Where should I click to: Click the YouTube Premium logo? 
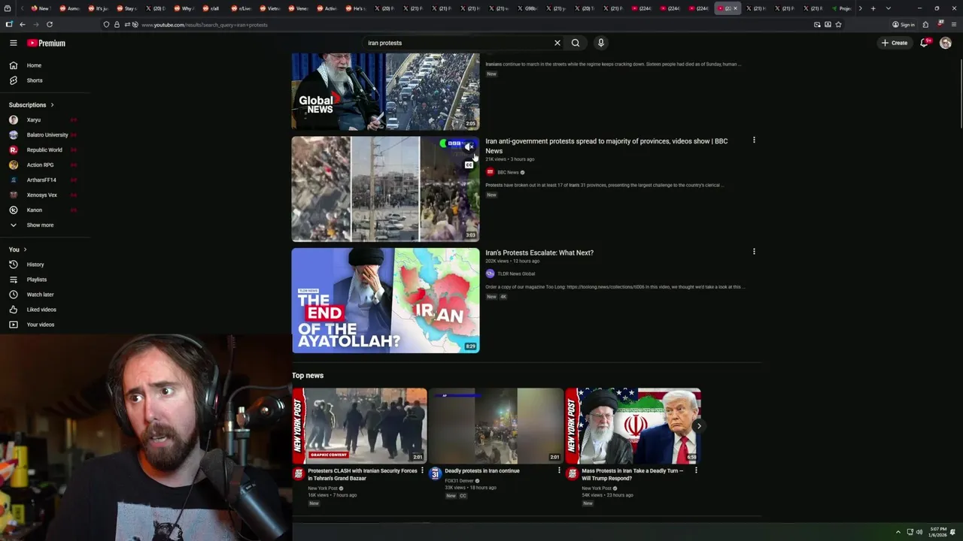tap(47, 43)
